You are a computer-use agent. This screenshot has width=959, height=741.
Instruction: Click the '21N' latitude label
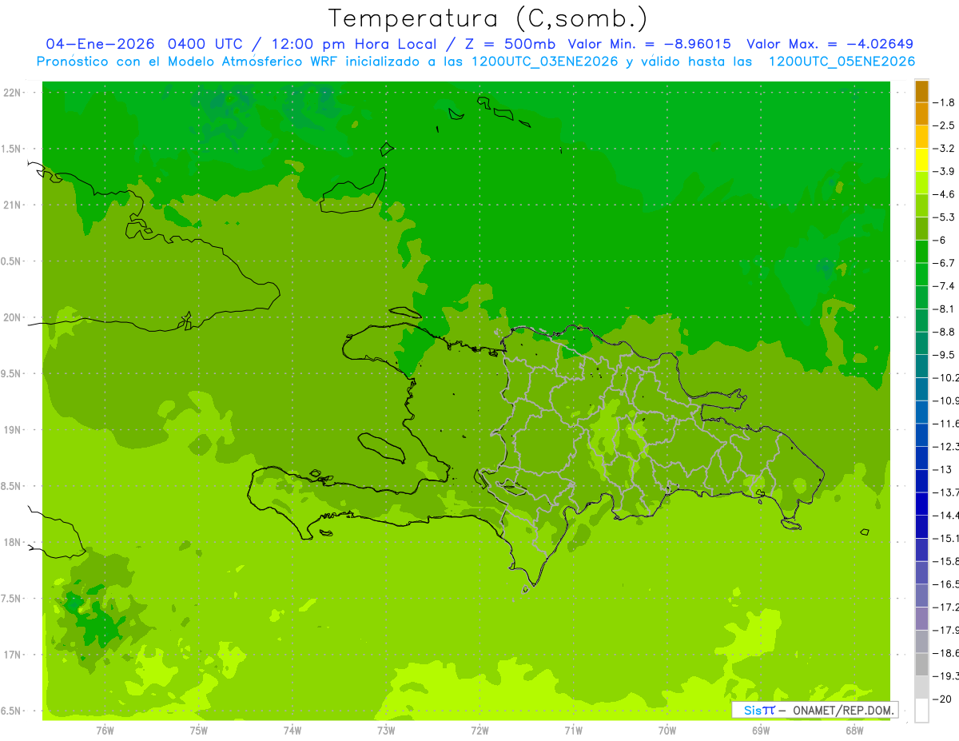12,205
